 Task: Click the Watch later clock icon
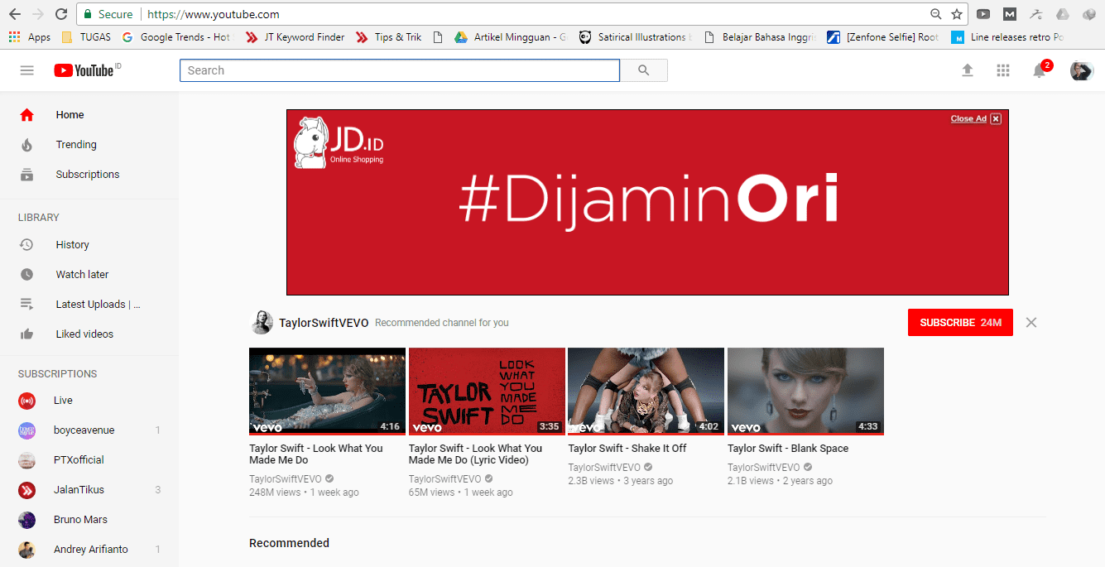tap(27, 275)
